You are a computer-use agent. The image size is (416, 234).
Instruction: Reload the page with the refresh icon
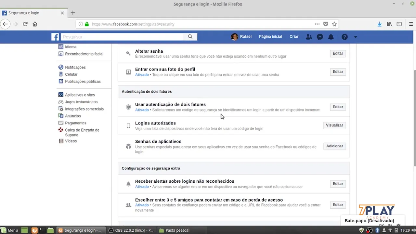pyautogui.click(x=25, y=24)
